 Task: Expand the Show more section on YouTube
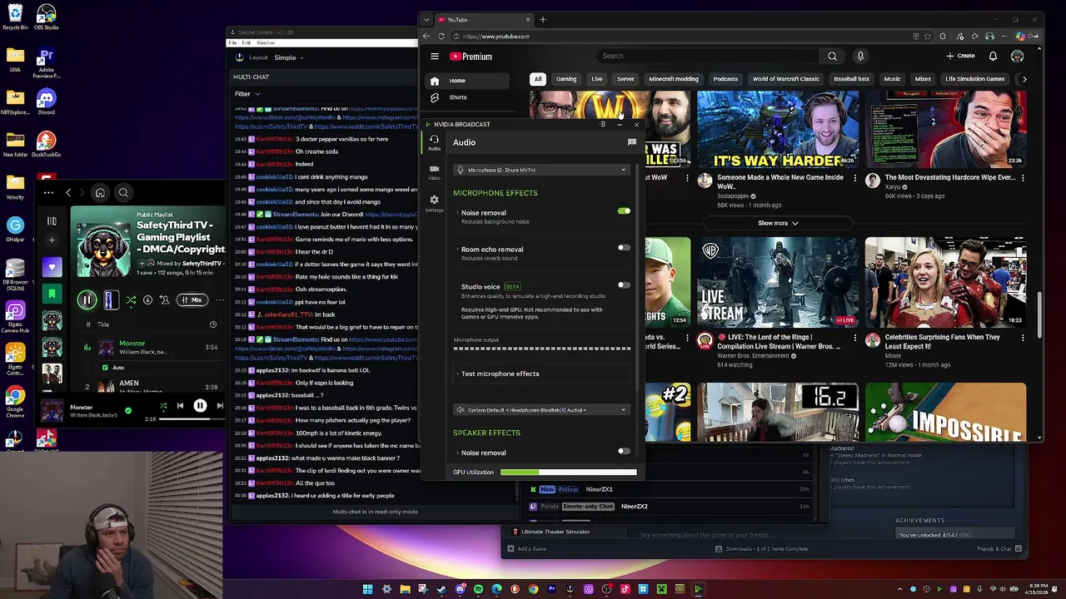[x=778, y=223]
